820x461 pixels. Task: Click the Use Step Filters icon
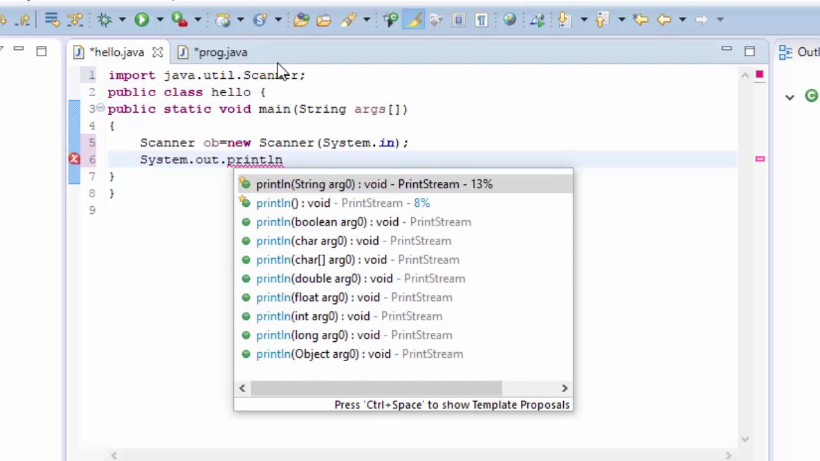coord(76,20)
